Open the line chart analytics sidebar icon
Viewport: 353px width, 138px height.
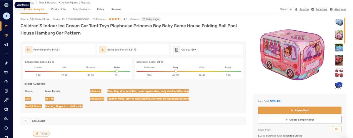pos(6,54)
